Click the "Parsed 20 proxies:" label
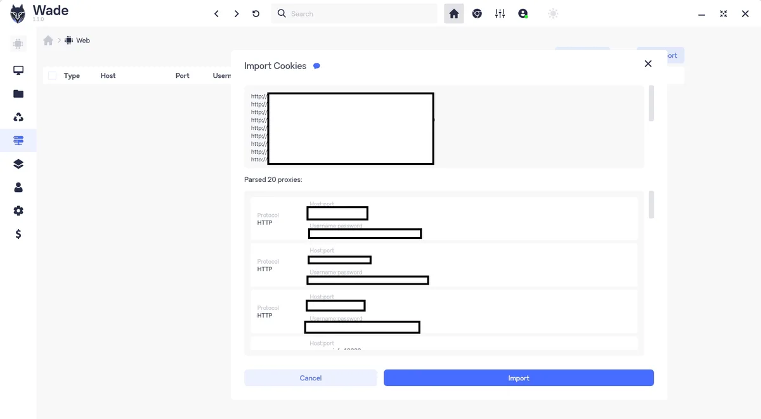 click(273, 179)
